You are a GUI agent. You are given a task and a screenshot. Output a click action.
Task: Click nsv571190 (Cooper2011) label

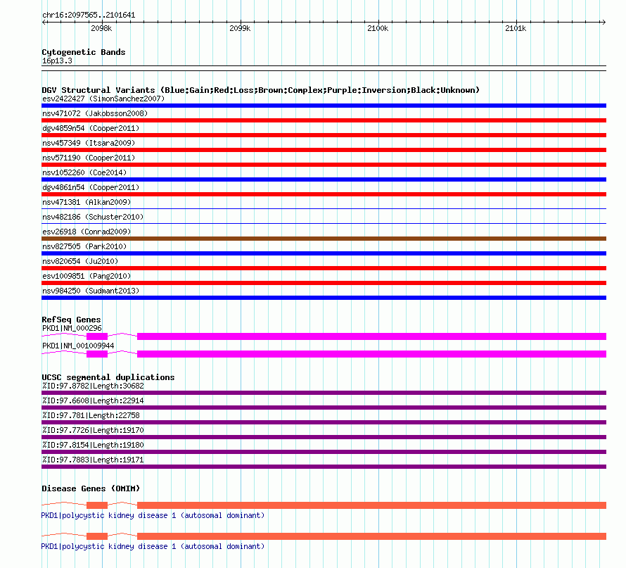tap(89, 158)
